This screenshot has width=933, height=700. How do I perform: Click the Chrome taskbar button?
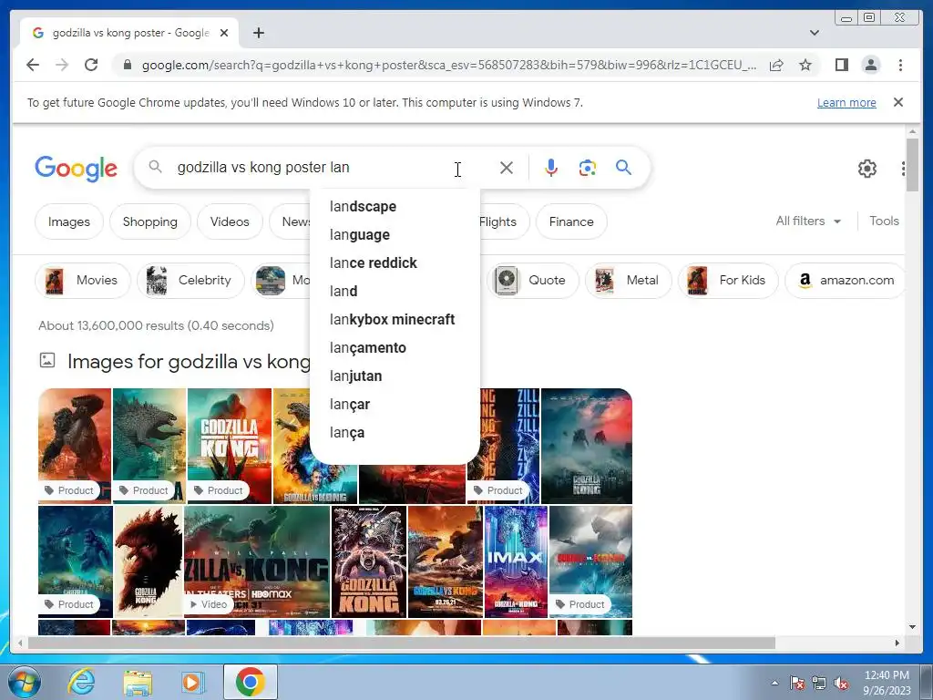251,682
